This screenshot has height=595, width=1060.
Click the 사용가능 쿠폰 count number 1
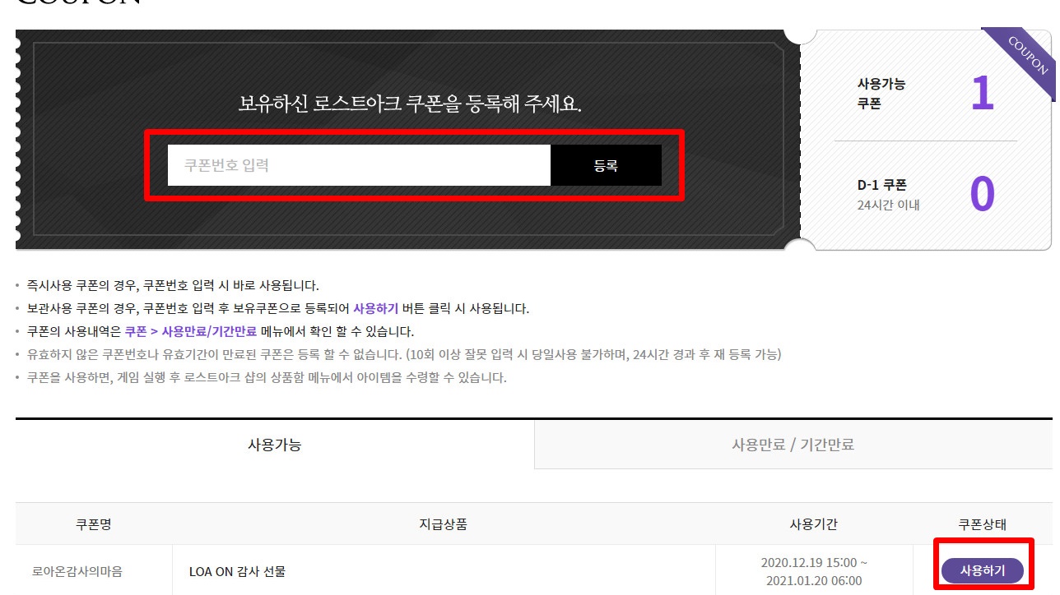(x=982, y=94)
